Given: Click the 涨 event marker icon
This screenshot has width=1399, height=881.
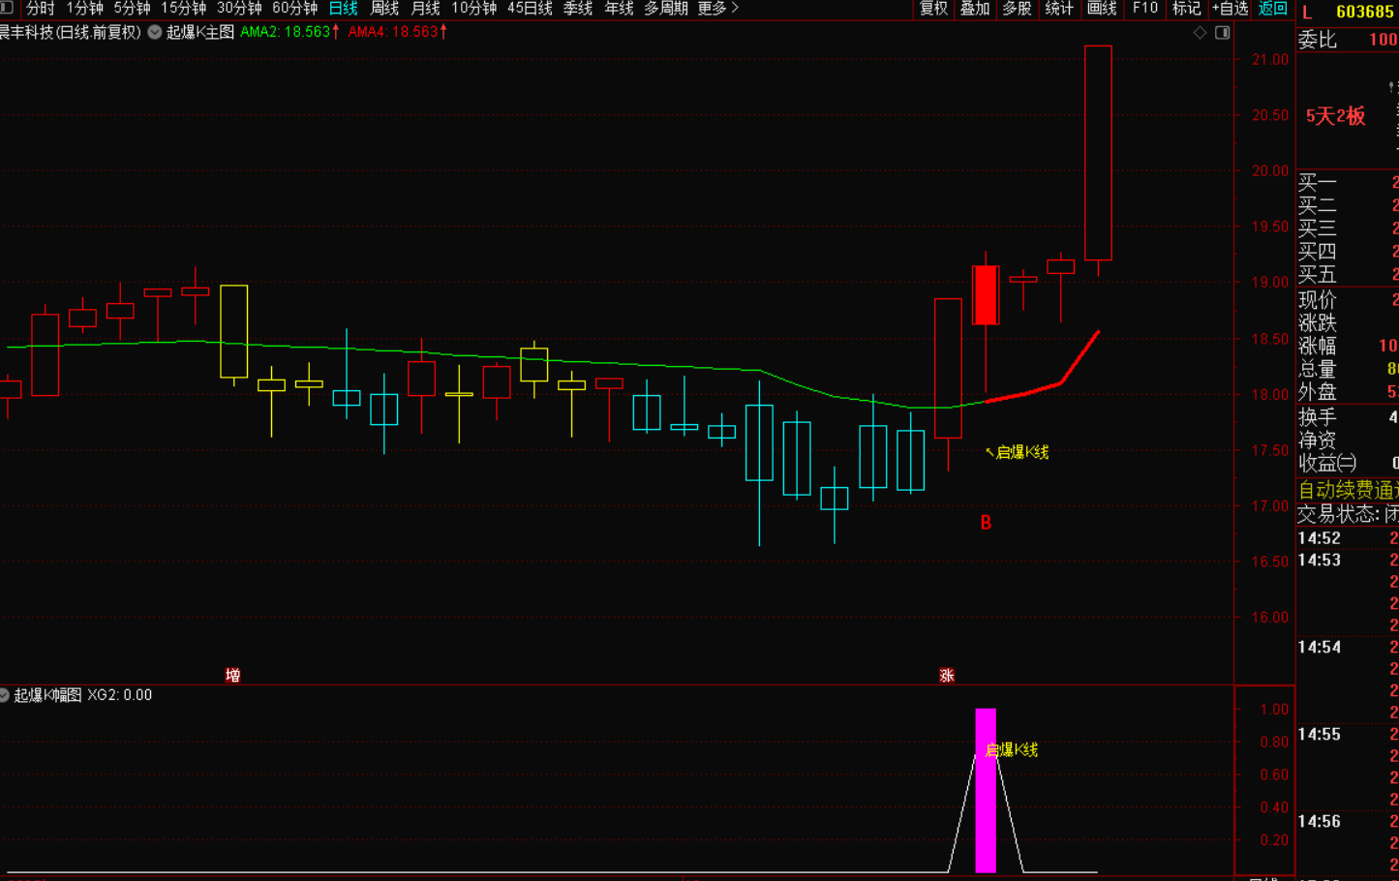Looking at the screenshot, I should (947, 675).
